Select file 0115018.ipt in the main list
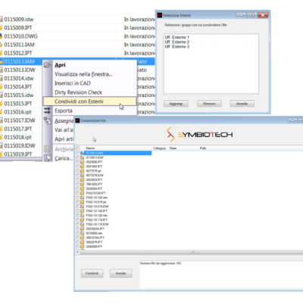 17,137
